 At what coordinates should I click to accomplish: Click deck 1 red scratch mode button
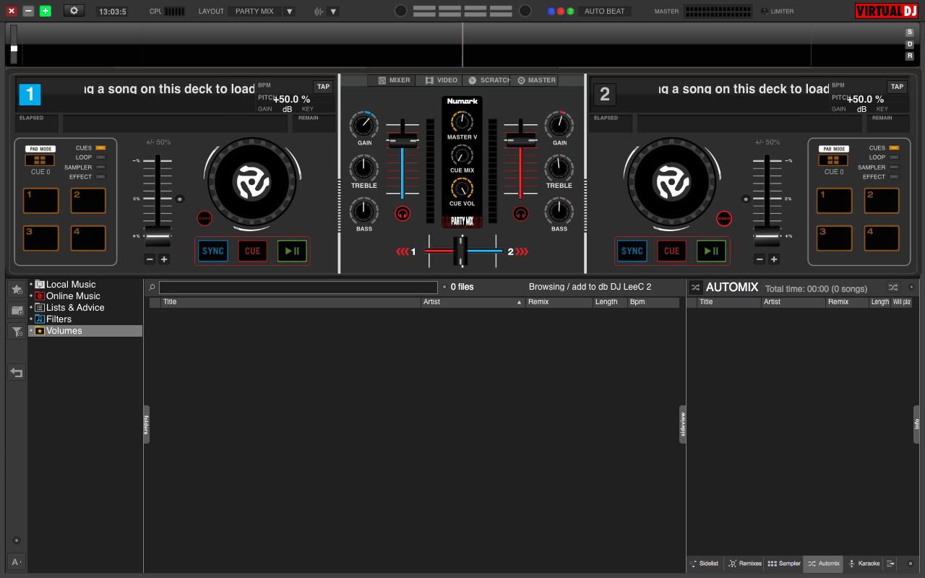point(205,218)
